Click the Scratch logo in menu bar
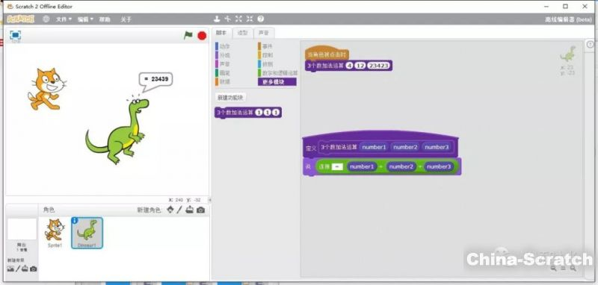Image resolution: width=598 pixels, height=285 pixels. 21,19
